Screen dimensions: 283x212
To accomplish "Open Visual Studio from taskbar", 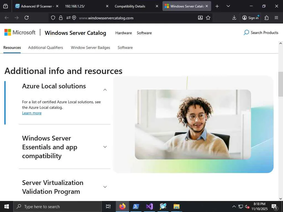I will tap(150, 206).
